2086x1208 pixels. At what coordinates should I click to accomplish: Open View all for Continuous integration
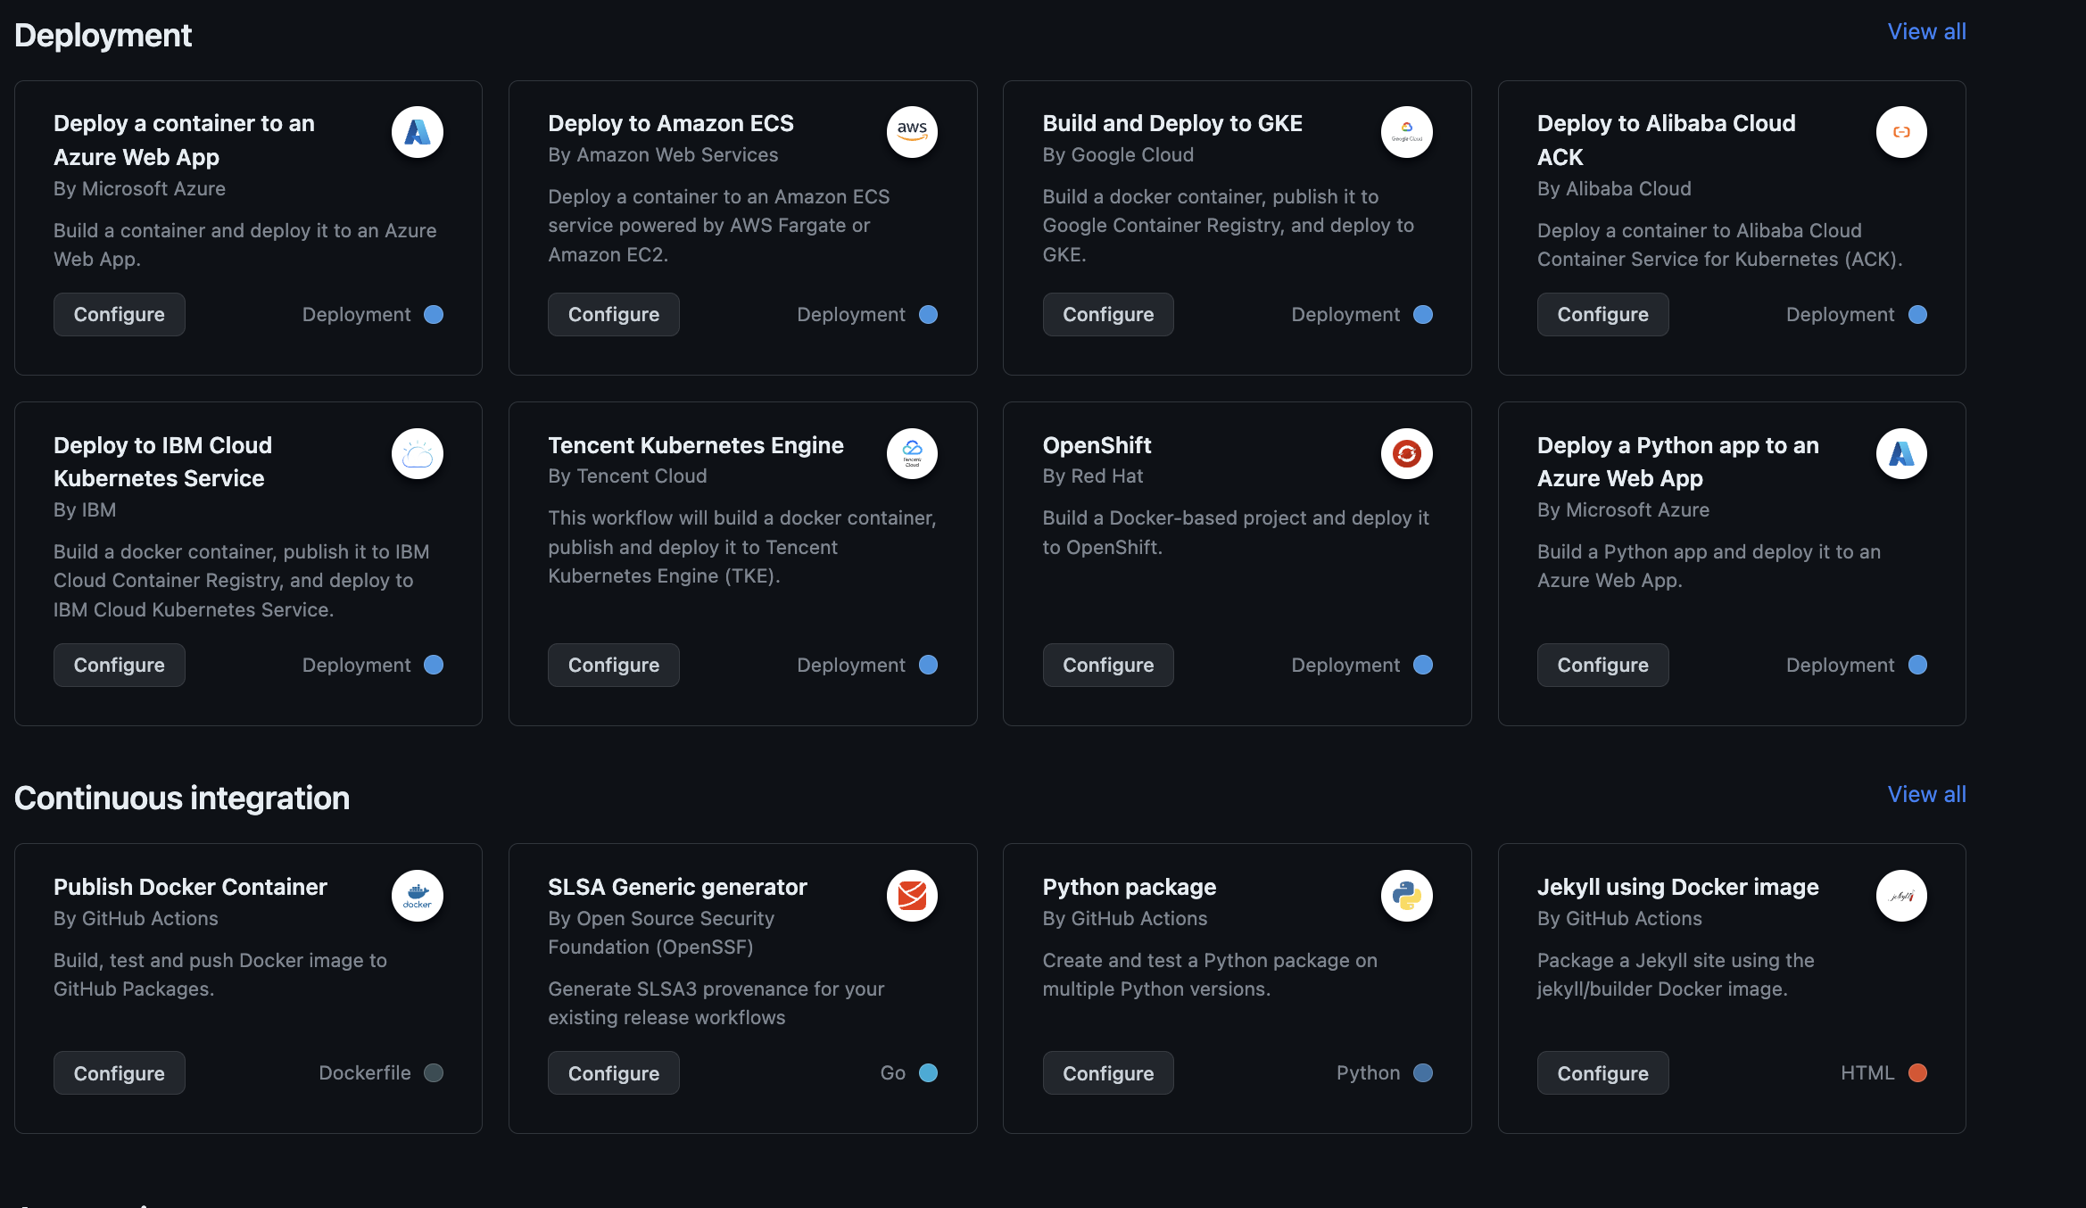pos(1926,794)
